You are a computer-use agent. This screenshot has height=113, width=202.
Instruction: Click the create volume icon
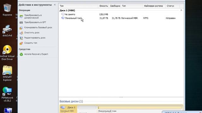(x=21, y=43)
